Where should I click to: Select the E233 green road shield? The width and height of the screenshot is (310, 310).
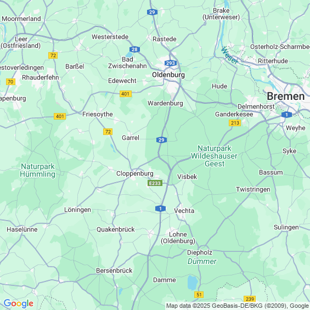pos(155,183)
